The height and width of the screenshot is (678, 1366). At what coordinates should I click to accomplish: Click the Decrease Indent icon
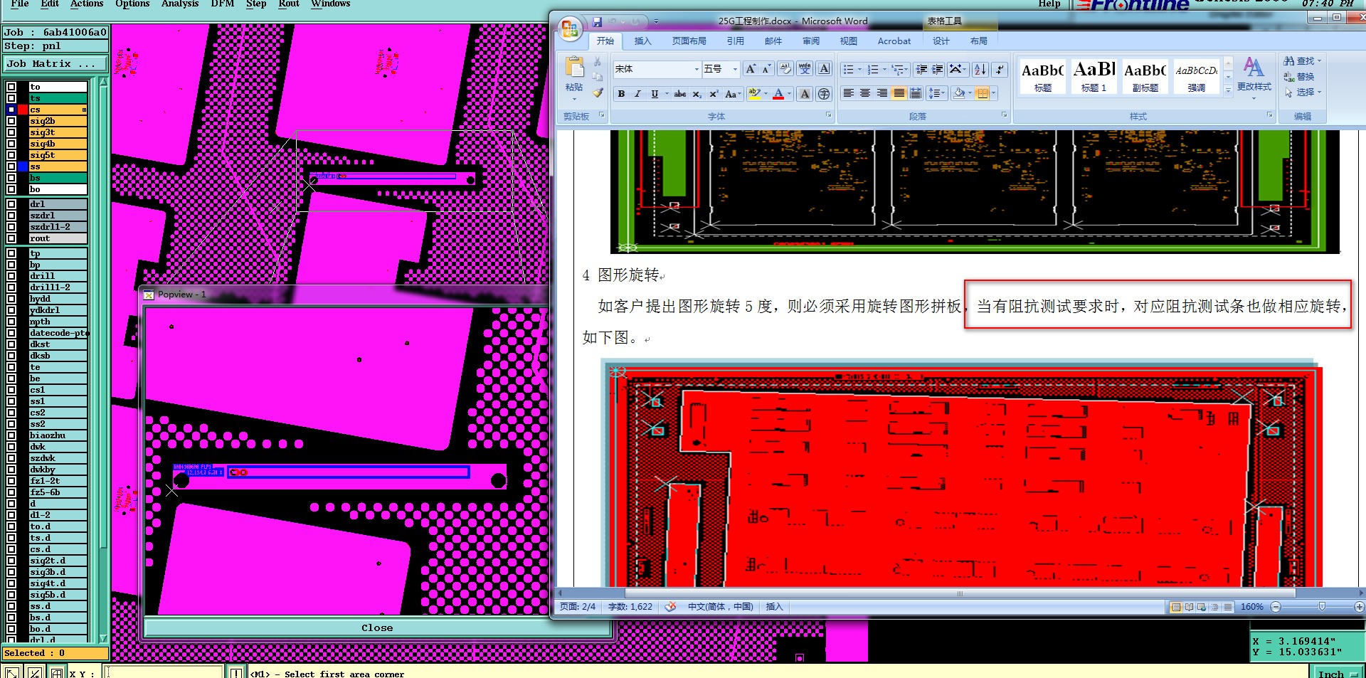(921, 69)
